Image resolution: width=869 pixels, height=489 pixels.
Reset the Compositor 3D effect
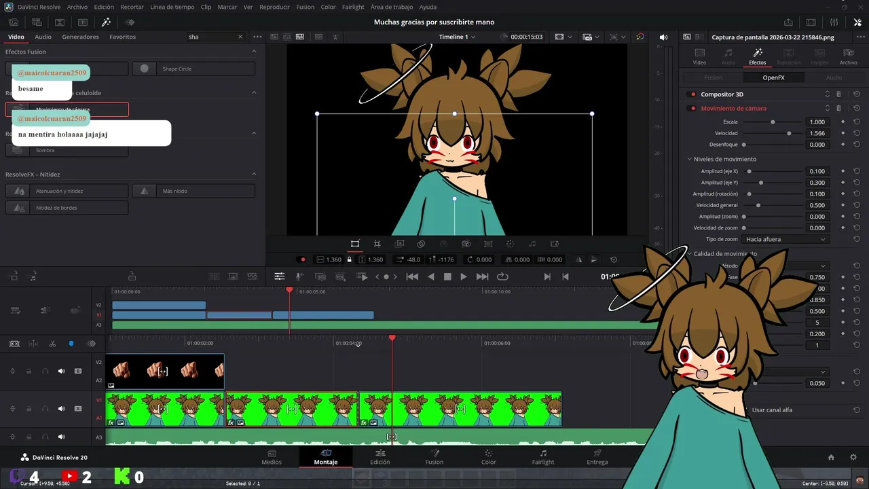(857, 94)
